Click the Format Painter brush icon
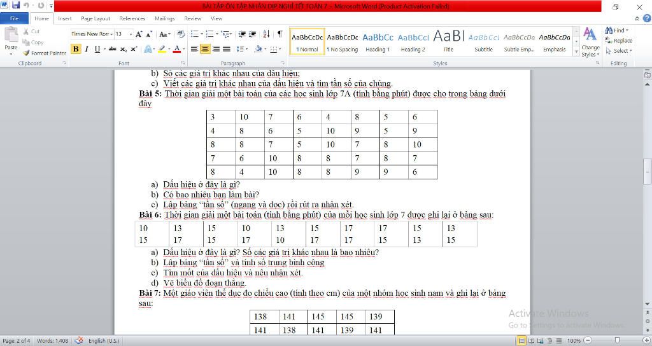 pos(26,53)
